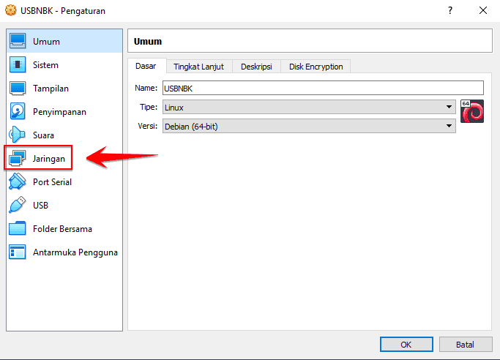
Task: Select the USB label in sidebar
Action: pos(40,206)
